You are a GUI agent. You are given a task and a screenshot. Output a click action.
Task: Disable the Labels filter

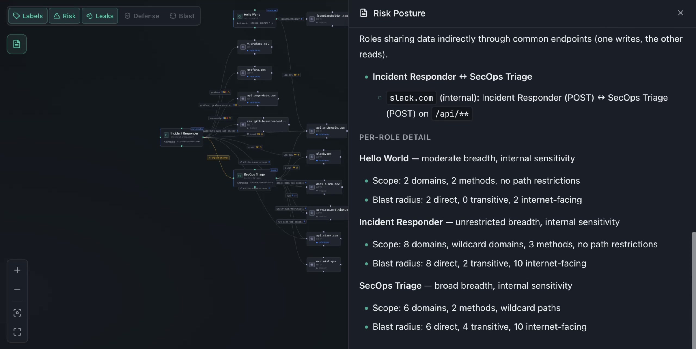tap(28, 15)
